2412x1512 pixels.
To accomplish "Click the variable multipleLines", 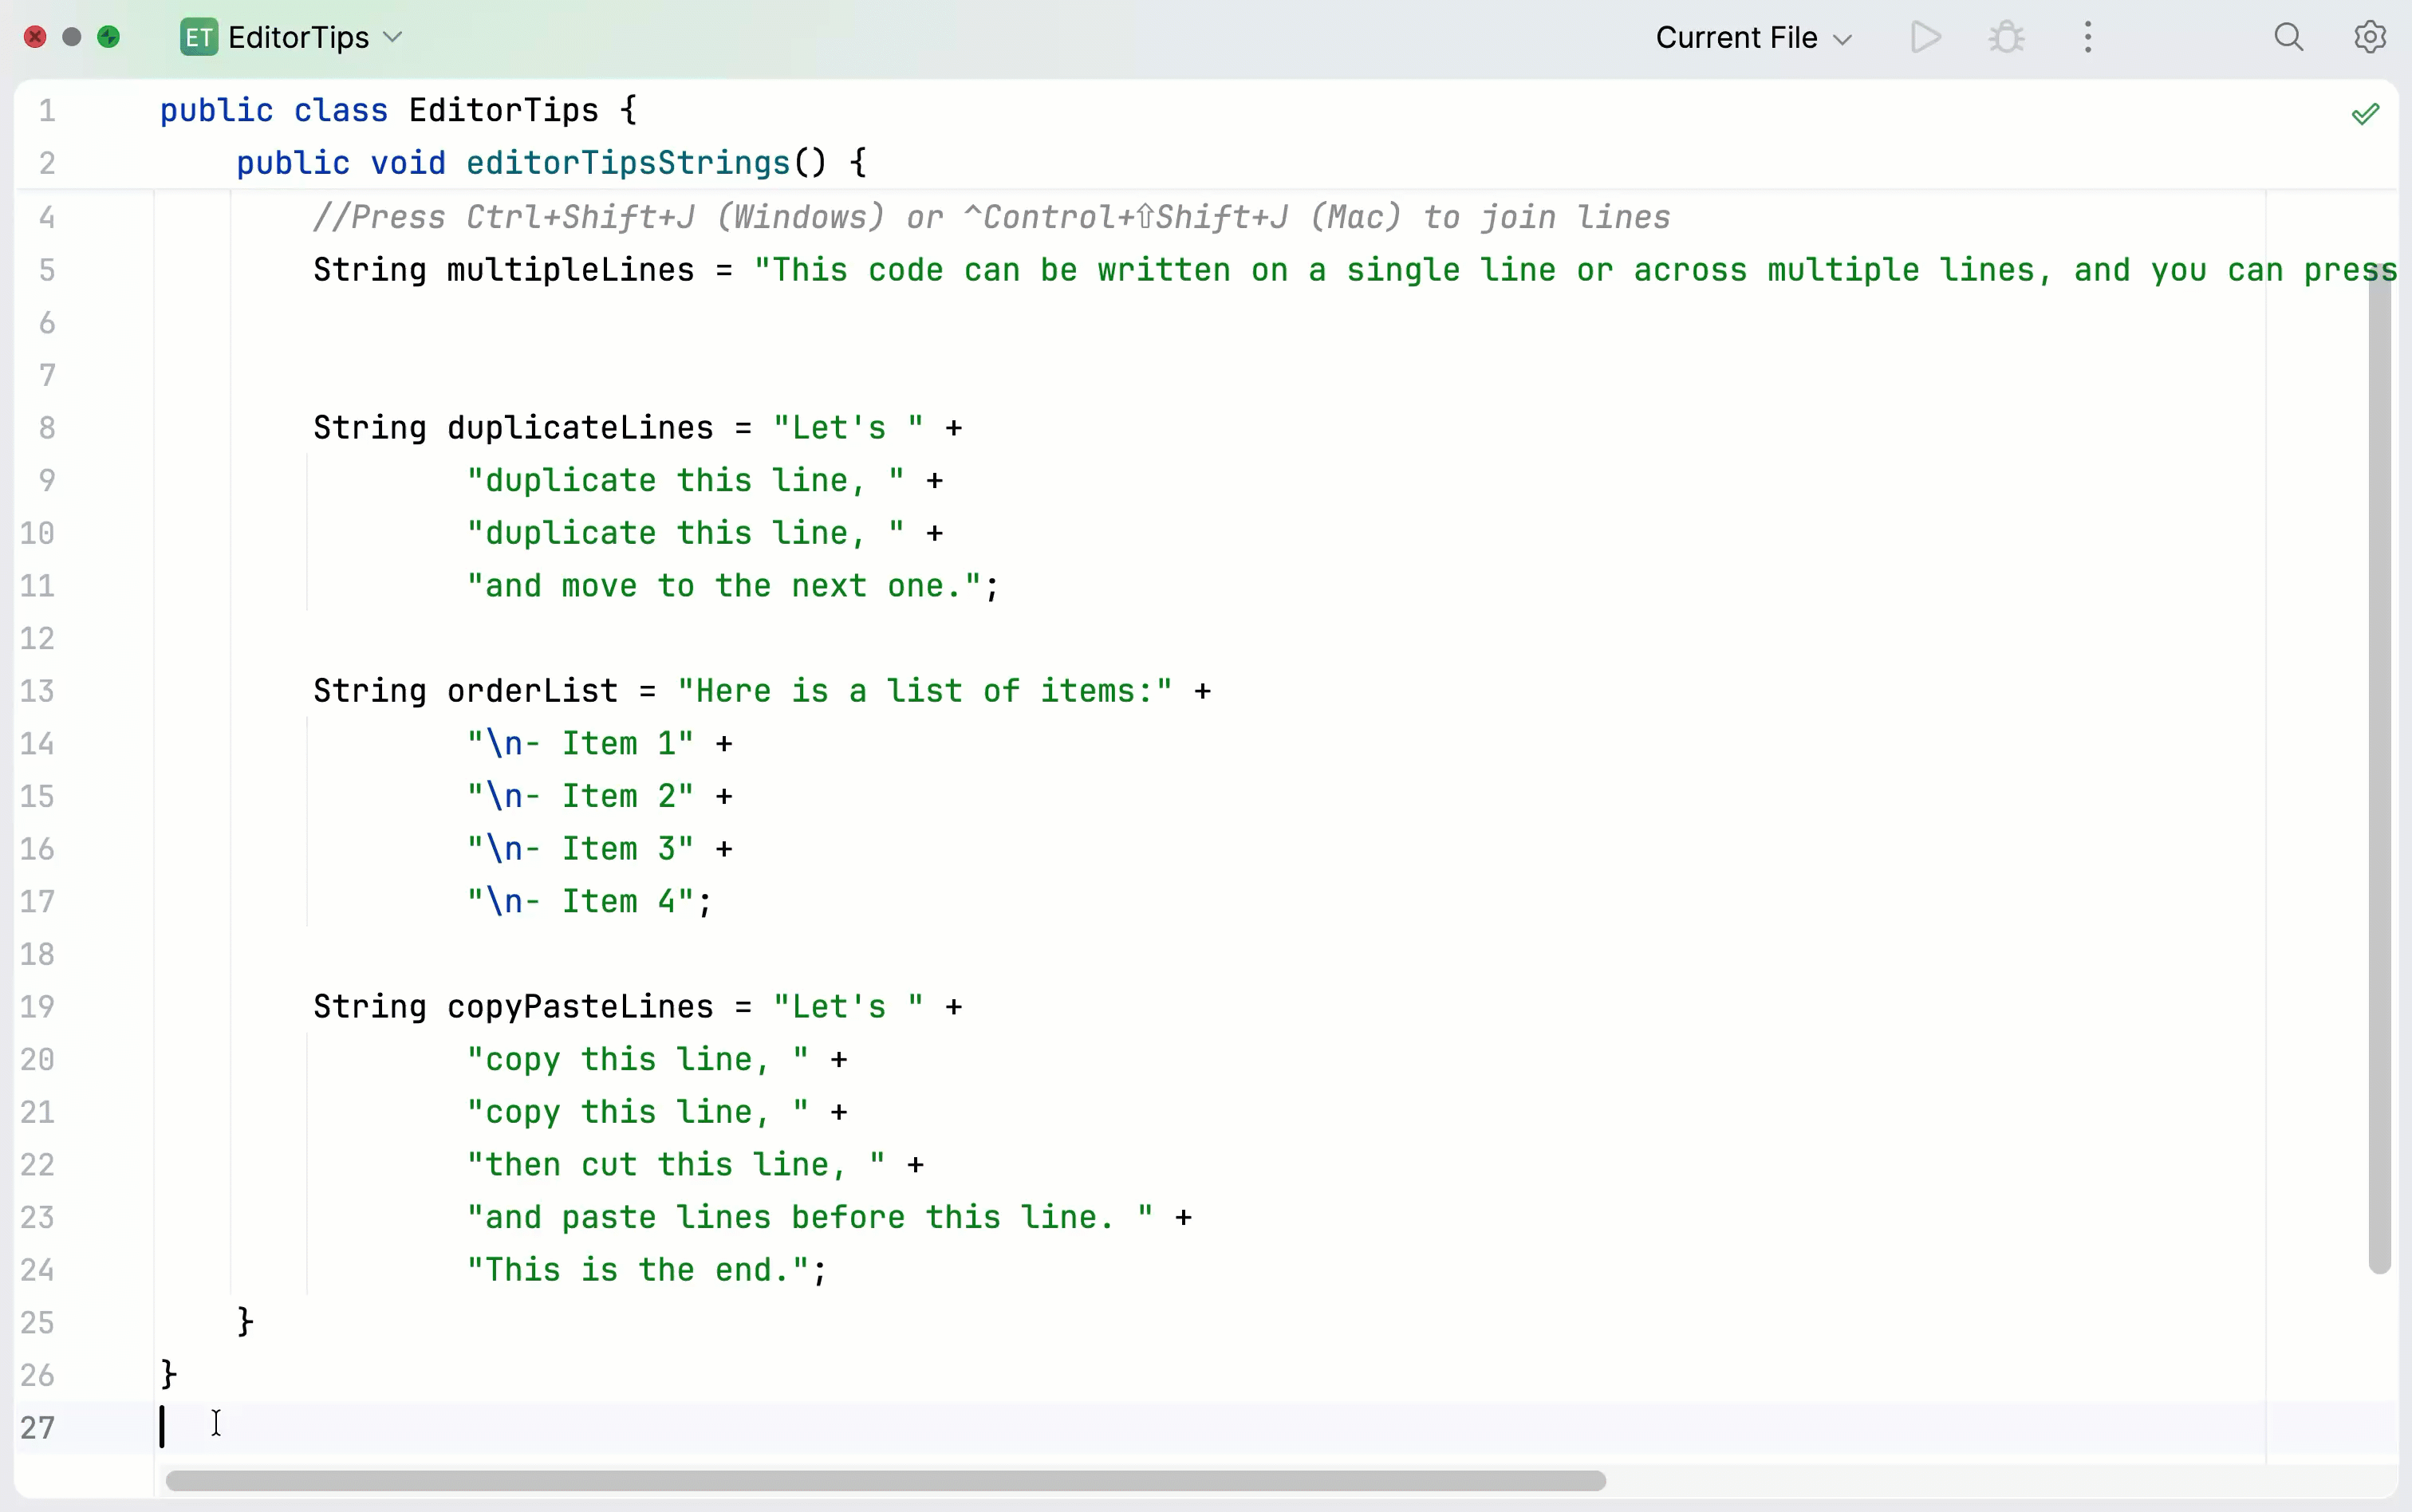I will click(x=571, y=270).
